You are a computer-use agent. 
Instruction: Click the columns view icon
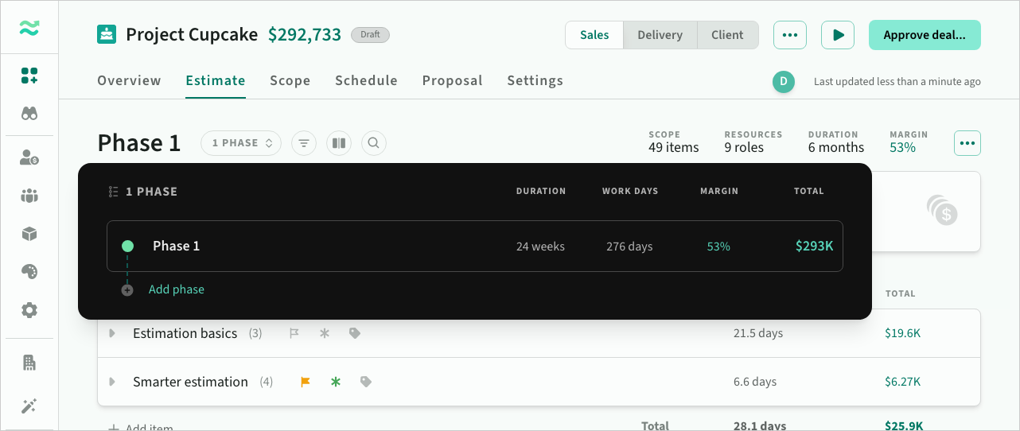[339, 143]
